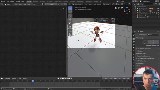This screenshot has height=90, width=160.
Task: Toggle auto keying record button
Action: [x=58, y=78]
